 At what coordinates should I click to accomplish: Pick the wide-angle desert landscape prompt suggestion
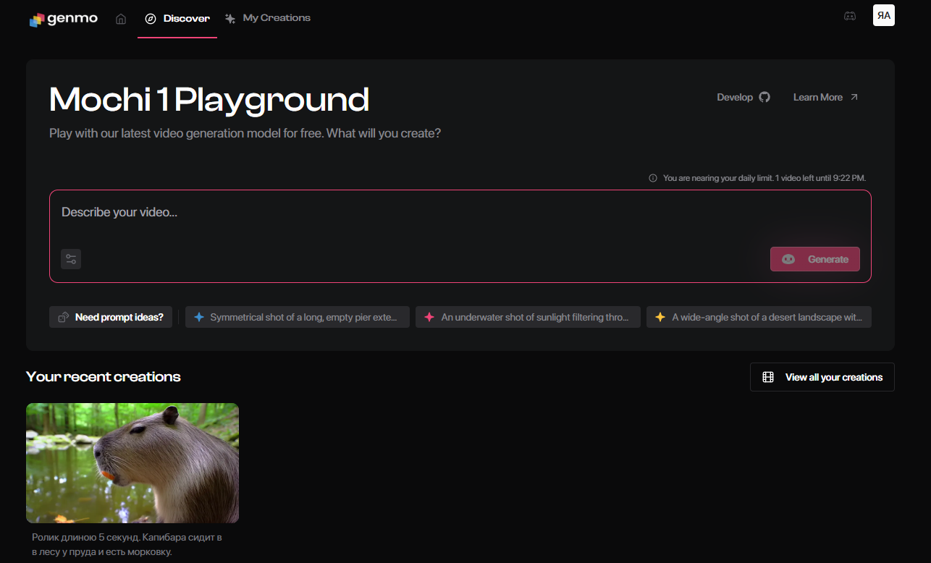759,317
